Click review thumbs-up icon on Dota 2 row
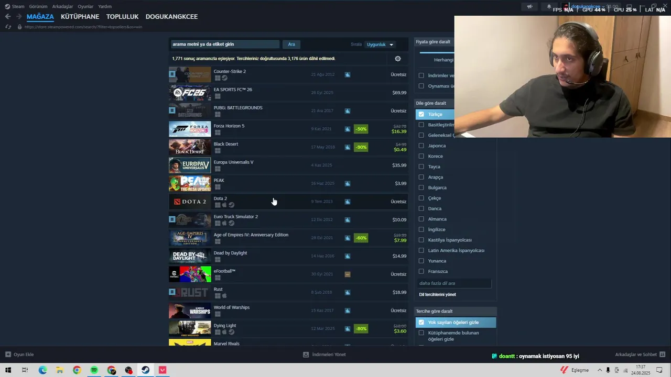This screenshot has width=671, height=377. [348, 202]
